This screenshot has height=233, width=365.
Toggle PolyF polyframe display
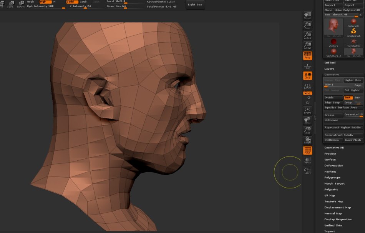pyautogui.click(x=307, y=150)
